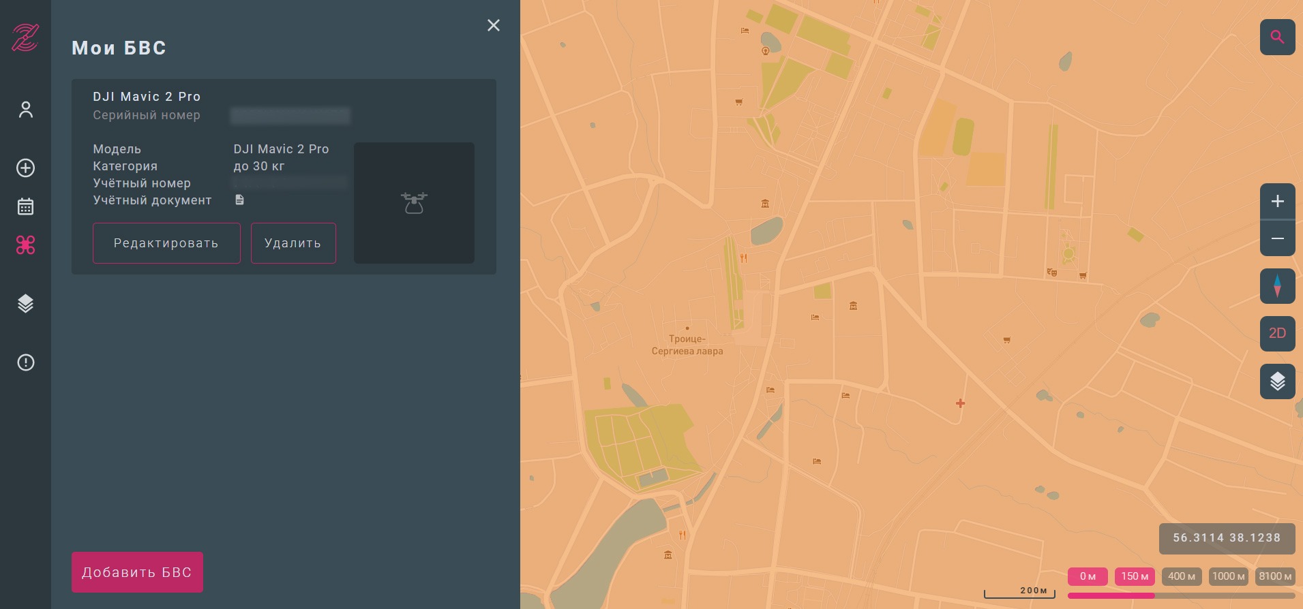The height and width of the screenshot is (609, 1303).
Task: Click the drone image placeholder thumbnail
Action: tap(414, 203)
